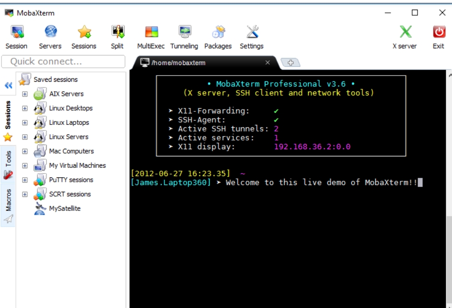Click the SCRT sessions icon
452x308 pixels.
click(39, 194)
